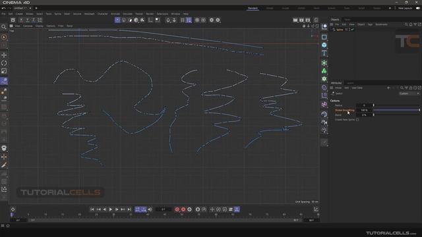Viewport: 422px width, 237px height.
Task: Click the search icon in Objects panel
Action: pyautogui.click(x=406, y=24)
